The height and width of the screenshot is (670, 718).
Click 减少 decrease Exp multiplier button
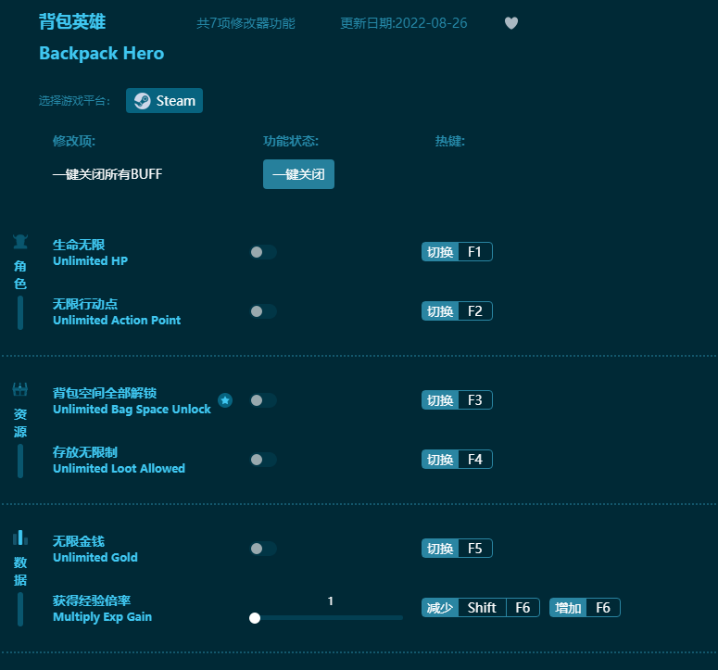click(439, 608)
